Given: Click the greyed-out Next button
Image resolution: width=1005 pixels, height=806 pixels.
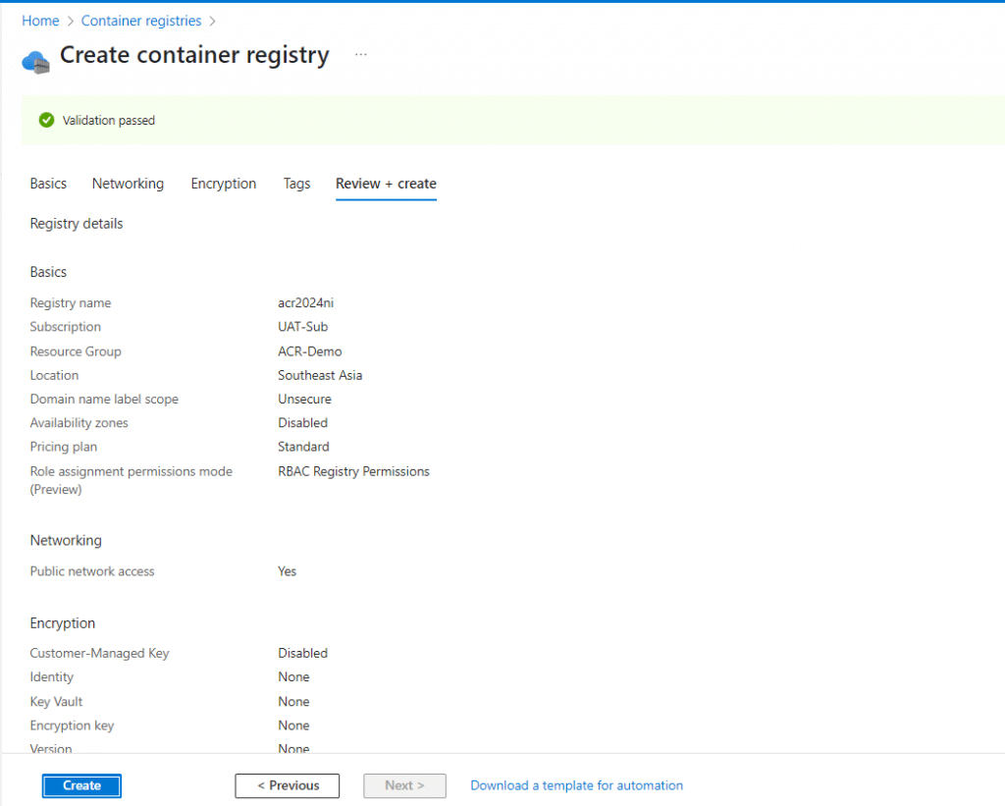Looking at the screenshot, I should pyautogui.click(x=404, y=785).
